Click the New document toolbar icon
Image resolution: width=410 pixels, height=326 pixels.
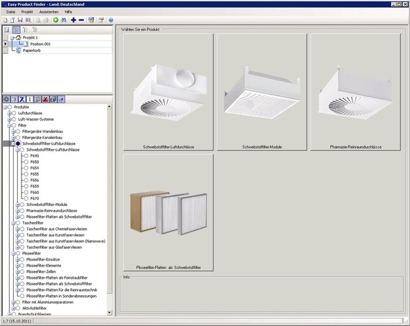pyautogui.click(x=5, y=20)
